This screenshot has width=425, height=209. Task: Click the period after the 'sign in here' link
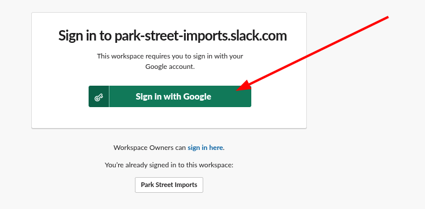click(224, 149)
